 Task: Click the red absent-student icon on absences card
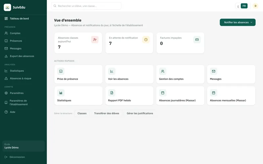[x=95, y=40]
